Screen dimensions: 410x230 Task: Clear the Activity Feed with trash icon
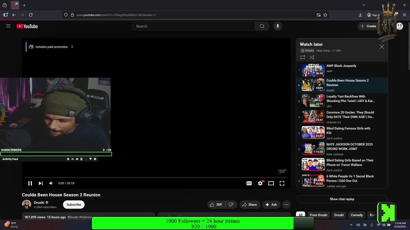[81, 159]
